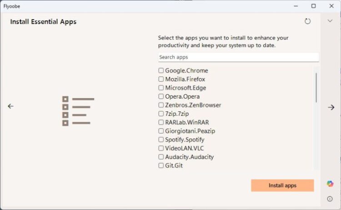This screenshot has height=210, width=341.
Task: Click the info icon at bottom right
Action: pos(330,199)
